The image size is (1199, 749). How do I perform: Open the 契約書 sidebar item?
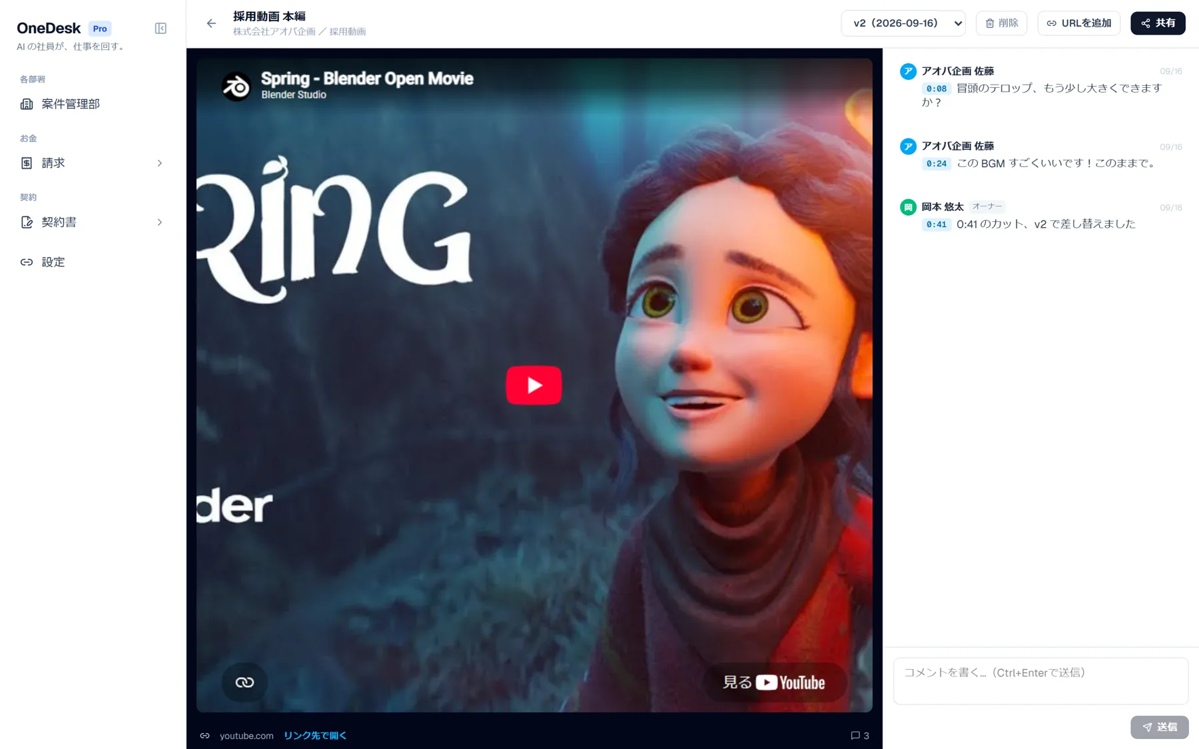(x=93, y=222)
